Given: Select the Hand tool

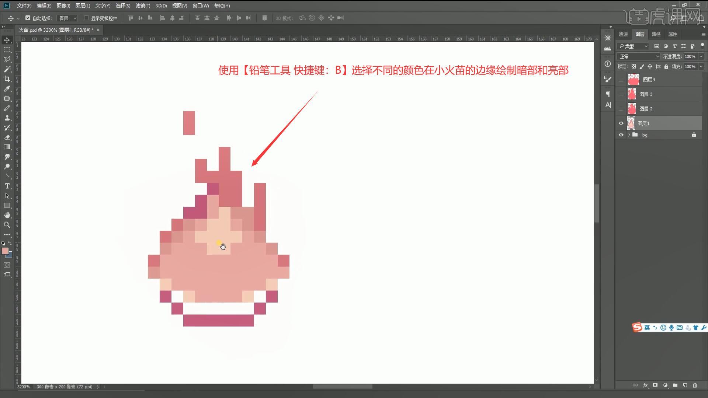Looking at the screenshot, I should coord(7,215).
